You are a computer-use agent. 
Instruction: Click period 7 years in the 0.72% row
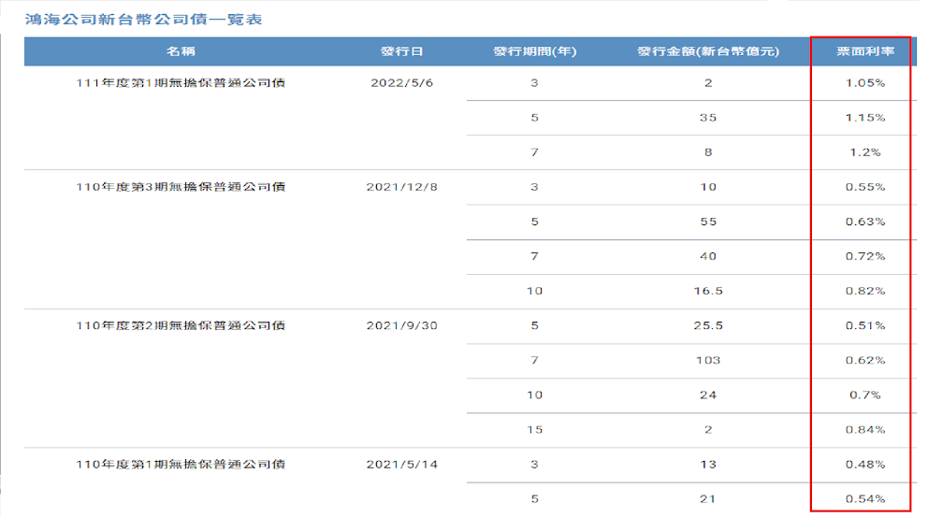click(535, 256)
